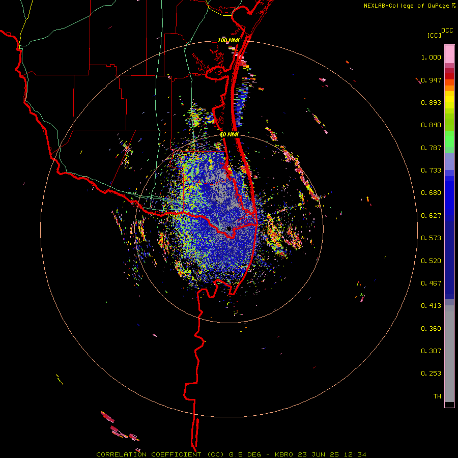The width and height of the screenshot is (458, 458).
Task: Select the 0.520 scale value
Action: click(431, 261)
